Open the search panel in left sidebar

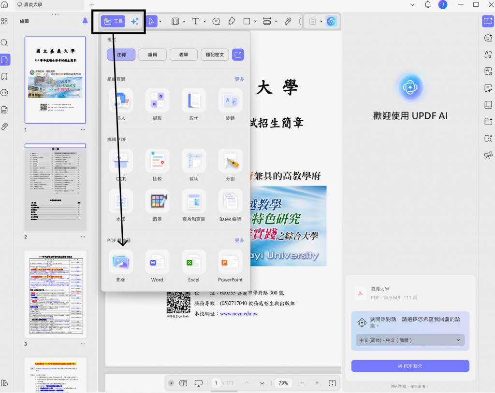[x=4, y=43]
